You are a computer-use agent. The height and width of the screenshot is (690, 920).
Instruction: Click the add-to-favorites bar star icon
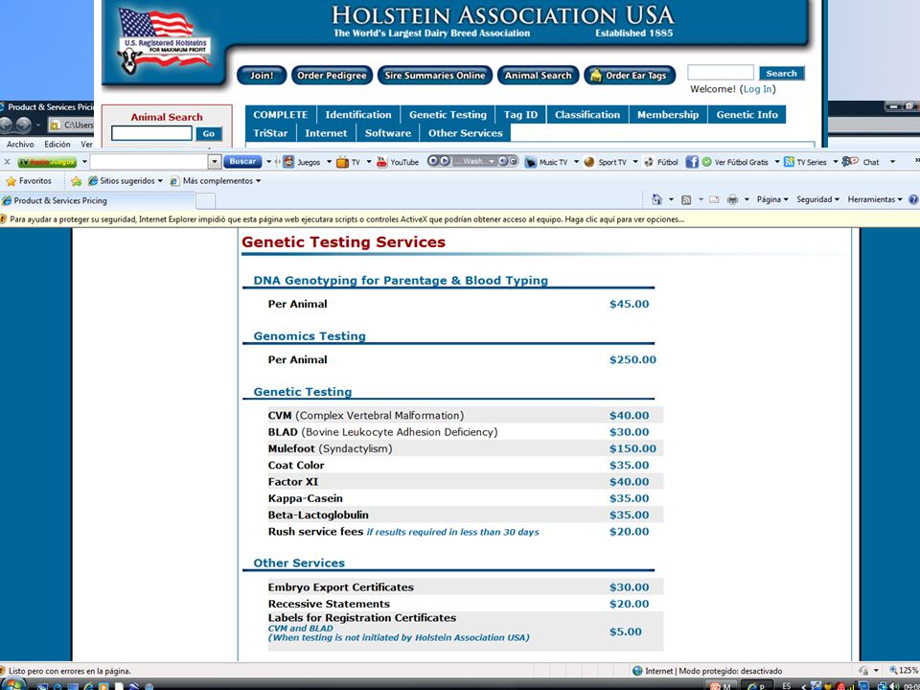76,181
